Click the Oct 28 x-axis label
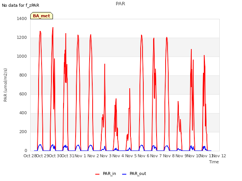The image size is (242, 181). click(x=30, y=156)
